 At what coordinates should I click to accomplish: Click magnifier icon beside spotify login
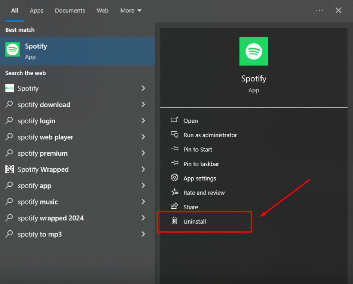tap(9, 120)
